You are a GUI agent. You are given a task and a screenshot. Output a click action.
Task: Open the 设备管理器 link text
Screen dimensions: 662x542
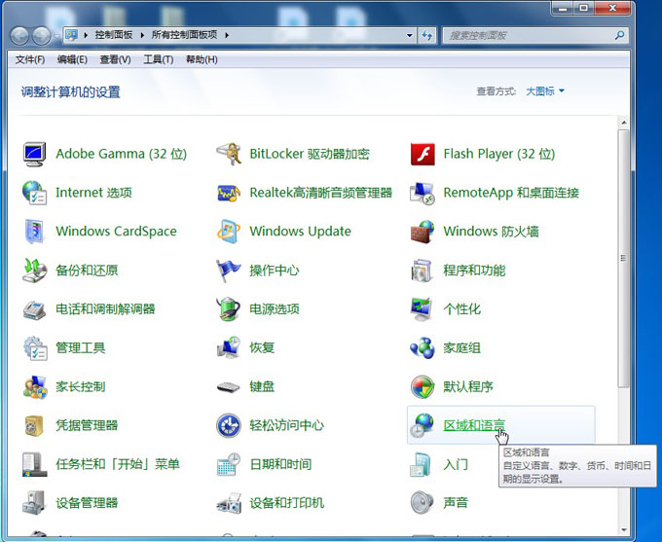pos(87,503)
